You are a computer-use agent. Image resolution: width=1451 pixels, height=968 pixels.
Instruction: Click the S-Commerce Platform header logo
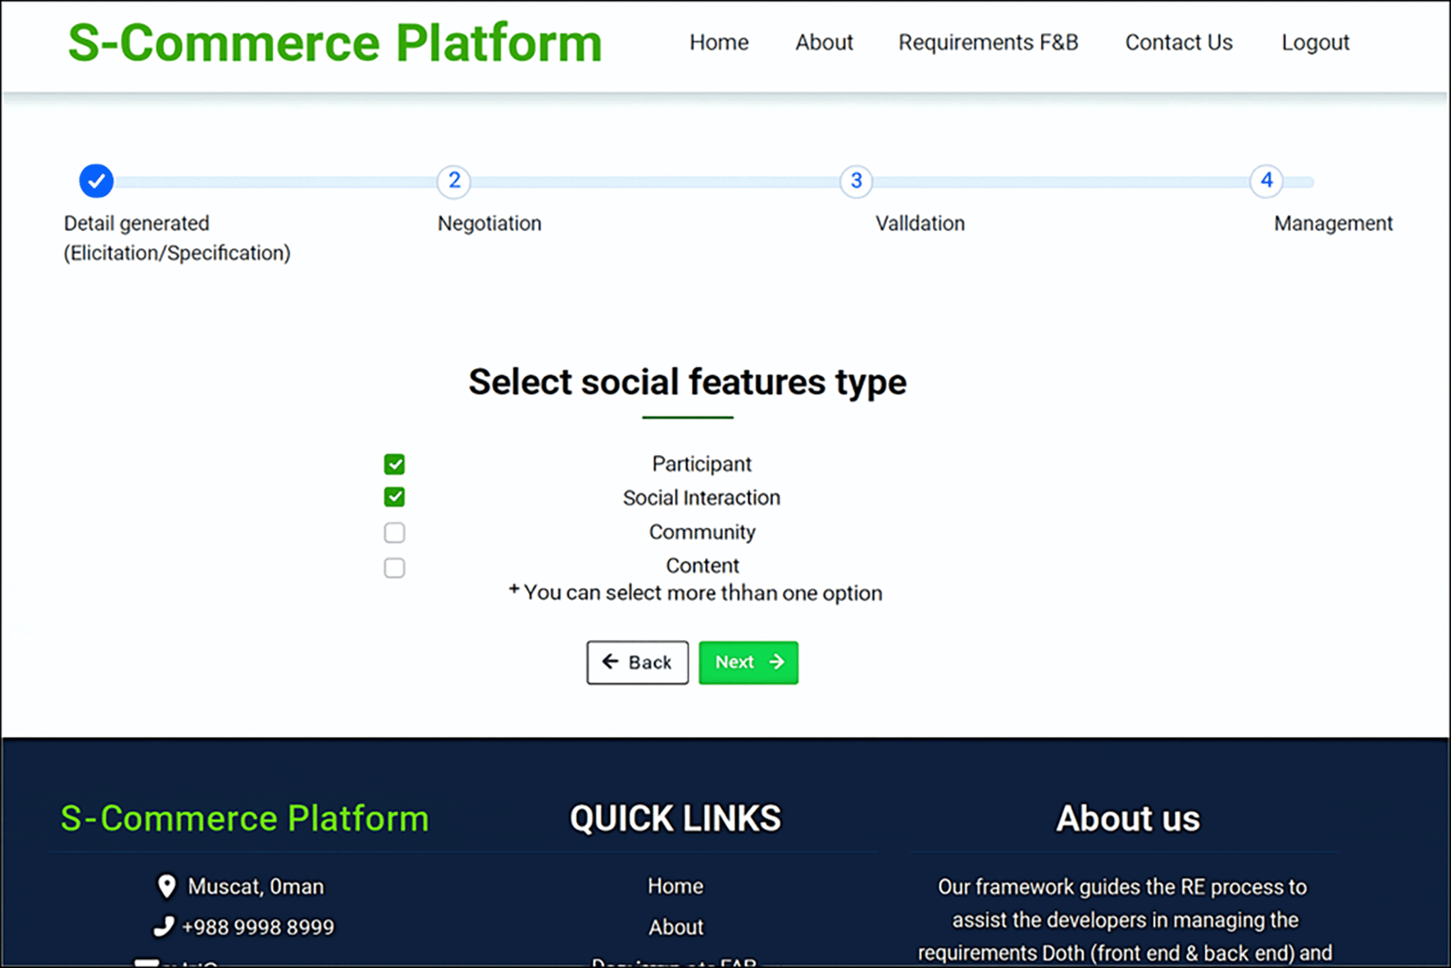pos(334,43)
